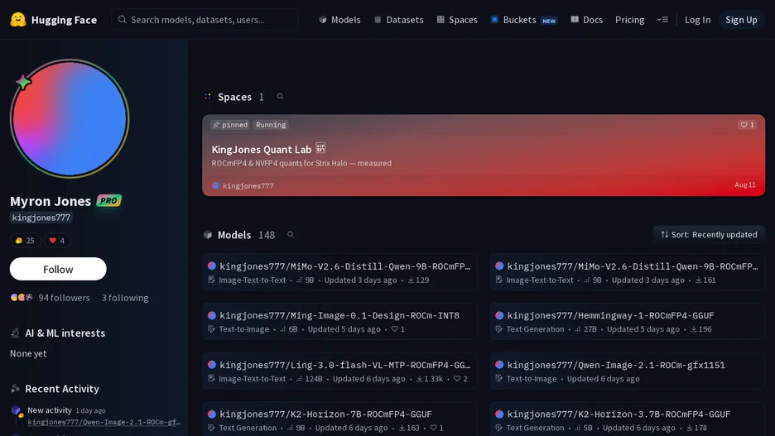Open the K2-Horizon-3.7B-ROCmFP4-GGUF model
This screenshot has width=775, height=436.
(628, 419)
